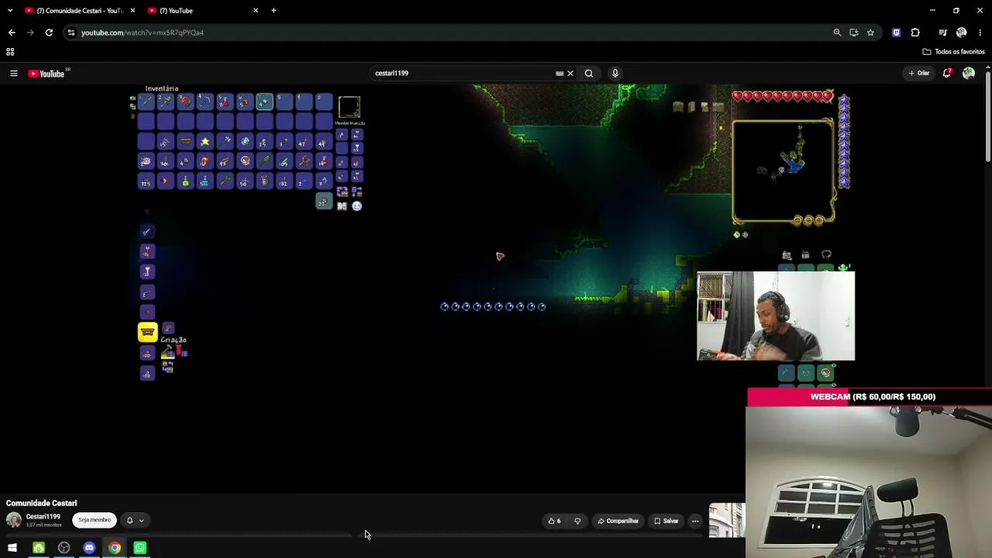Like the video
Screen dimensions: 992x558
(x=555, y=521)
